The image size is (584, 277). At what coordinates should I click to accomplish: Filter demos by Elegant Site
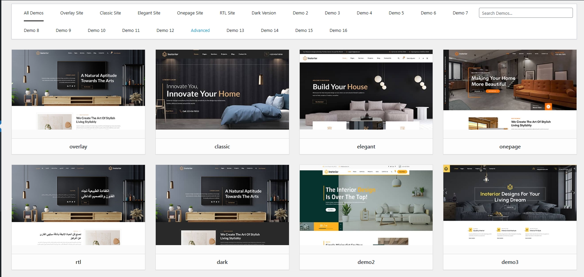tap(149, 13)
